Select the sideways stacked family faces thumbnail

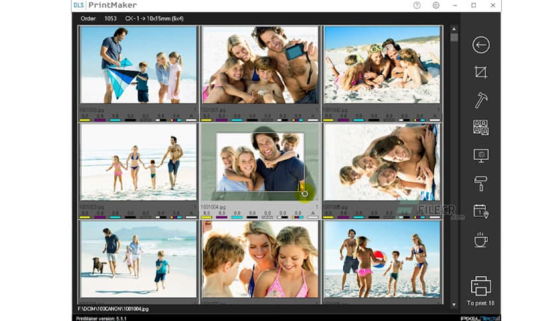[382, 162]
